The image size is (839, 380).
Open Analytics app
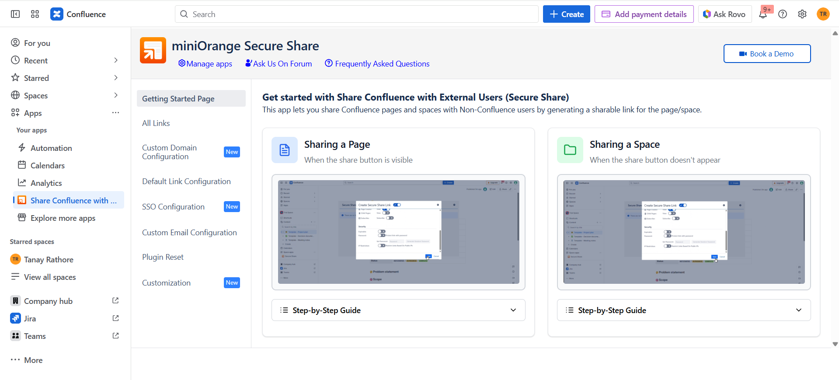coord(46,183)
